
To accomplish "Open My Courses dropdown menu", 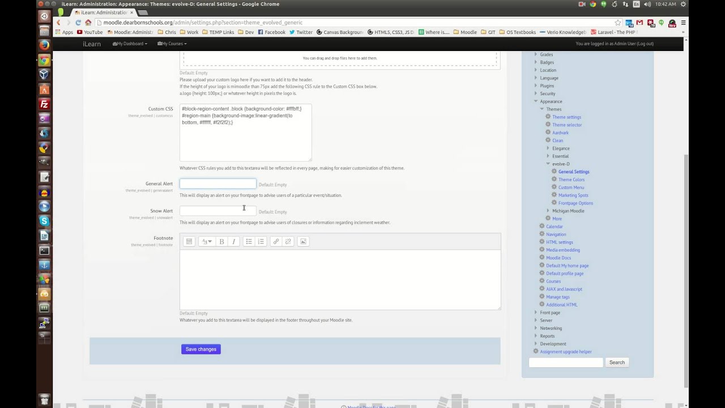I will coord(172,44).
